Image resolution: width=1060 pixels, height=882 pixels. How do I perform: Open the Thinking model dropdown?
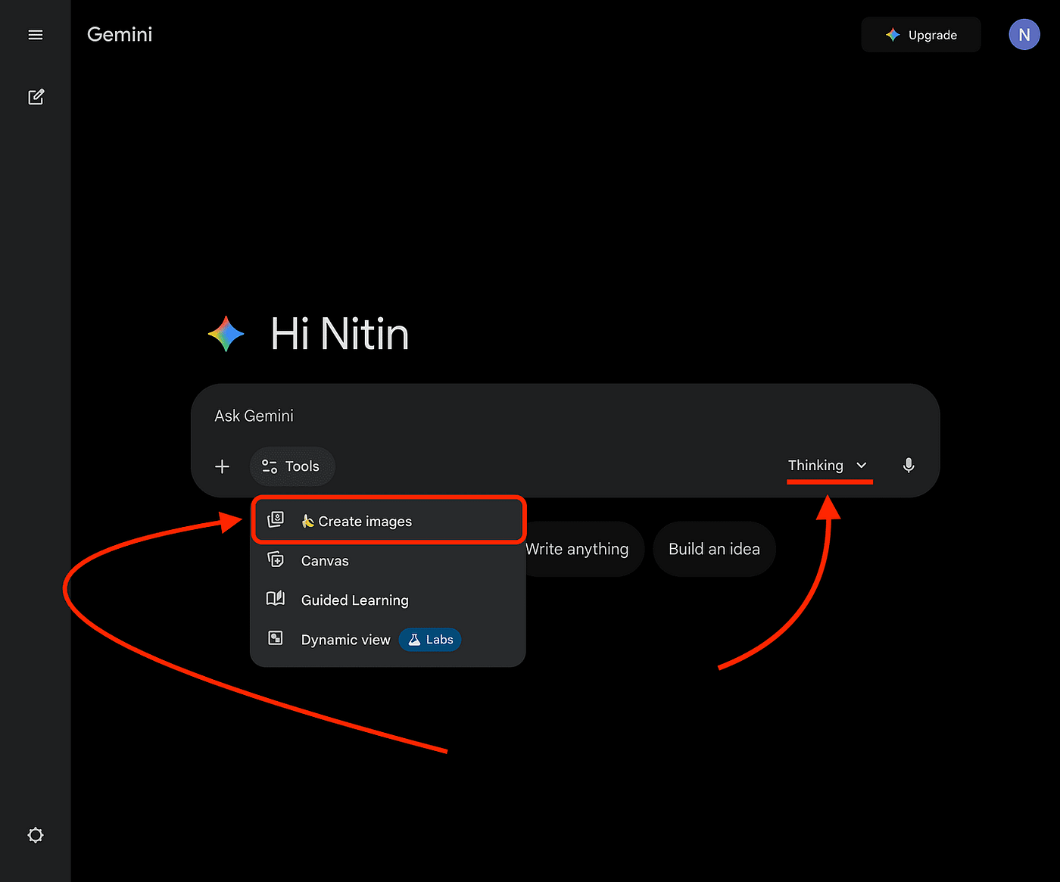(x=815, y=466)
